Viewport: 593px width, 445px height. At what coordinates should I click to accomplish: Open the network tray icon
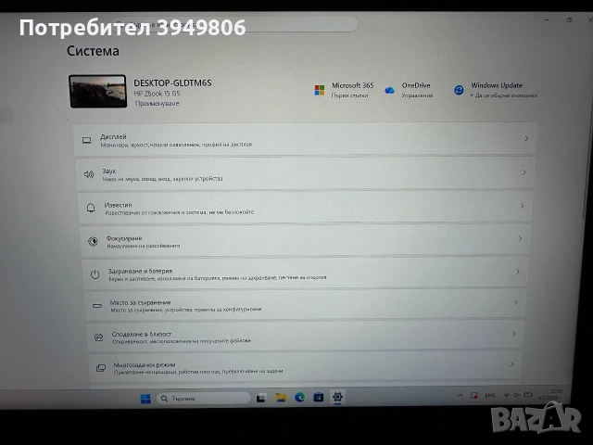point(507,395)
